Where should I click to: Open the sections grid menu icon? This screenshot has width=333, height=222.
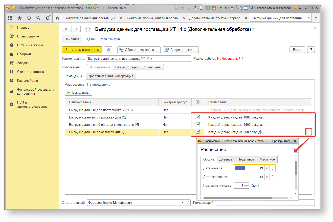tap(10, 18)
